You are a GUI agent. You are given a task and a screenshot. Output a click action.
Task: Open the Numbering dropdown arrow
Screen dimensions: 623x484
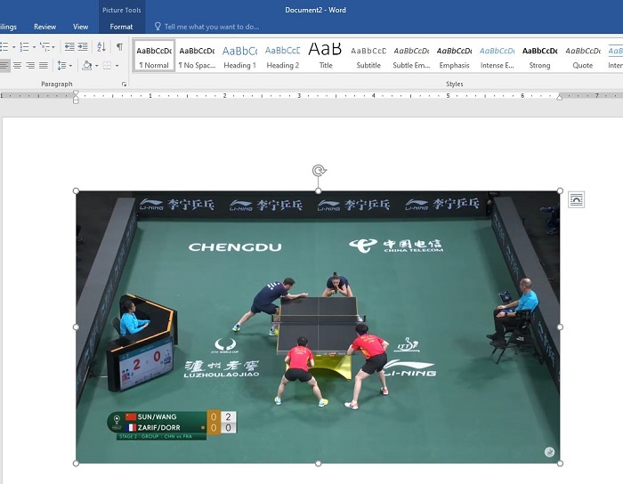click(34, 47)
